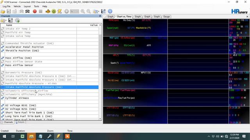
Task: Click the Zoom In magnifier icon
Action: point(83,11)
